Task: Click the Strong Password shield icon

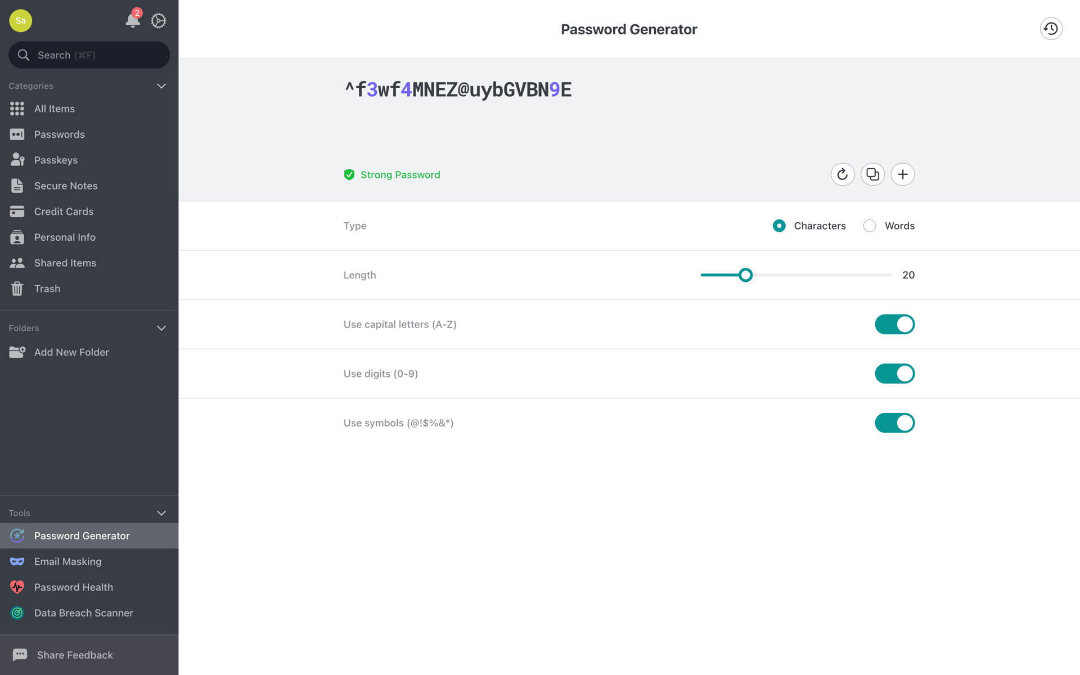Action: click(349, 175)
